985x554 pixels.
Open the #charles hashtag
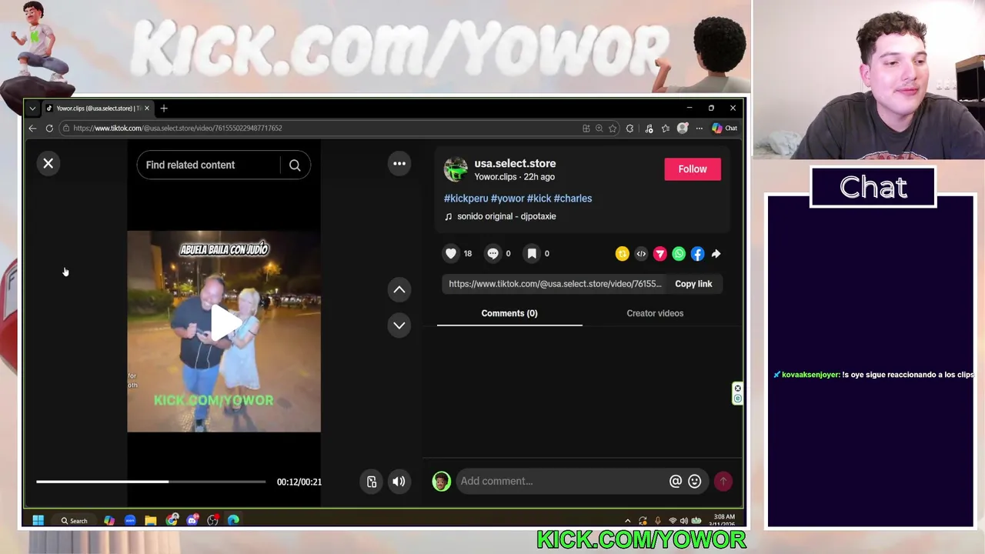click(x=573, y=199)
